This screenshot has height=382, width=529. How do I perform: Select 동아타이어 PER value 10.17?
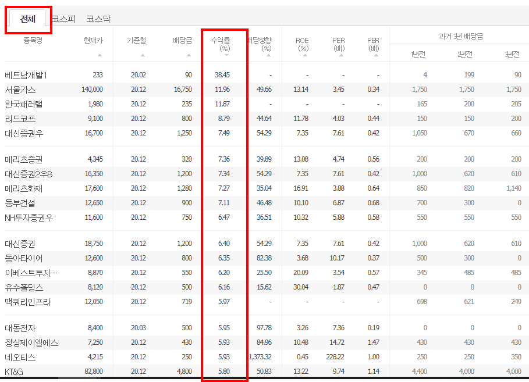[337, 258]
